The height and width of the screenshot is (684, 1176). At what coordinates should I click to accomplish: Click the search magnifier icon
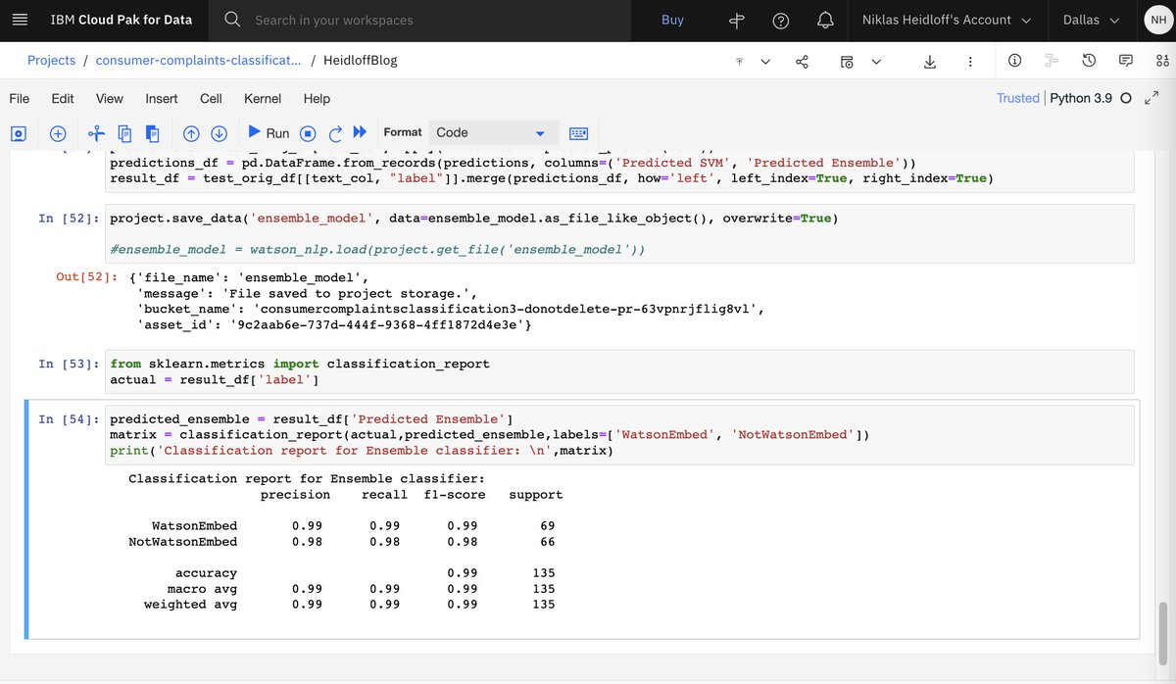point(232,20)
